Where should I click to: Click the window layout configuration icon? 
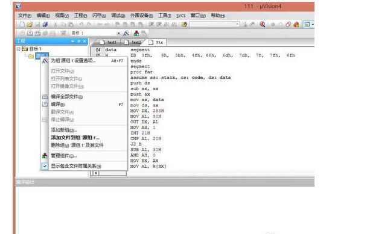coord(307,24)
